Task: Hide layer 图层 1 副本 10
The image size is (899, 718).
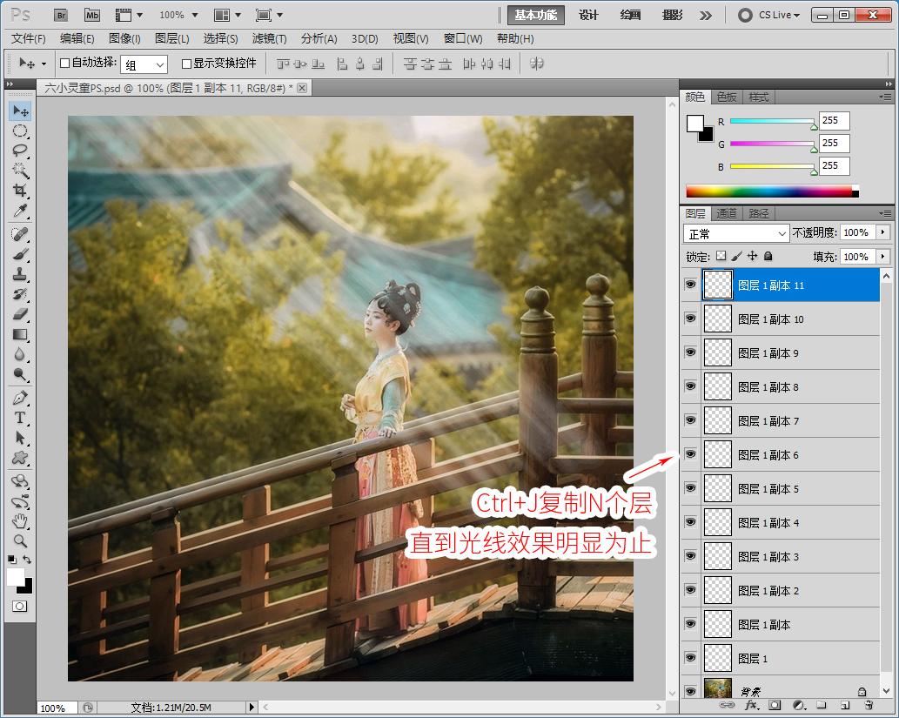Action: (690, 319)
